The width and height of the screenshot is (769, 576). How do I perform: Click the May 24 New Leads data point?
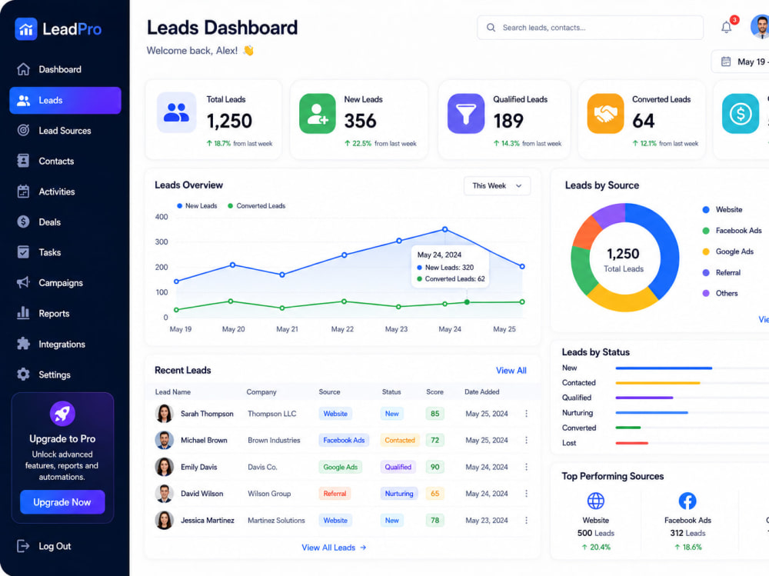(444, 229)
